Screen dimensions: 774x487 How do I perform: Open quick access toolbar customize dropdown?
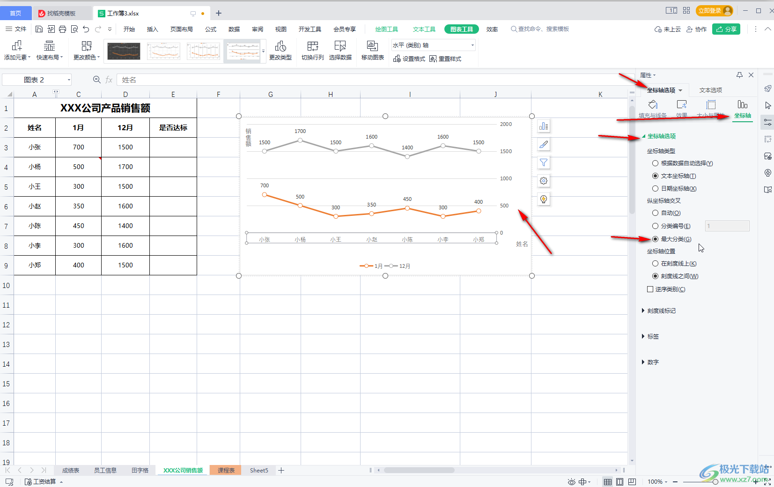pyautogui.click(x=110, y=29)
